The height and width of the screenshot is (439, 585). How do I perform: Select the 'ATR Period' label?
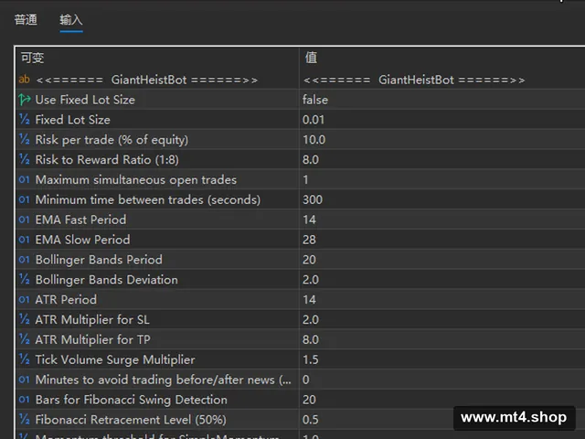click(66, 299)
